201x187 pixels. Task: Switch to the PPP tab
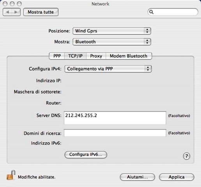click(x=57, y=56)
